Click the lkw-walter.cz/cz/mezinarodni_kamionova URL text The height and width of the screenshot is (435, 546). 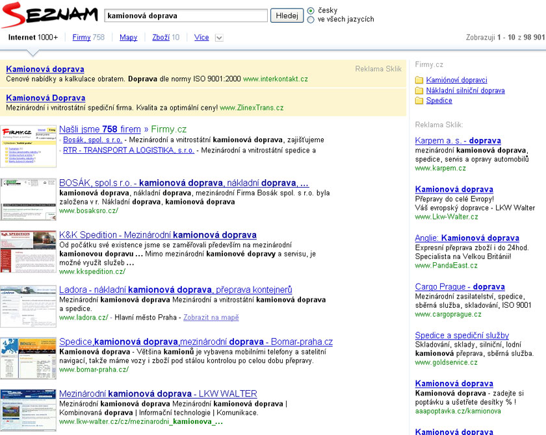tap(141, 422)
